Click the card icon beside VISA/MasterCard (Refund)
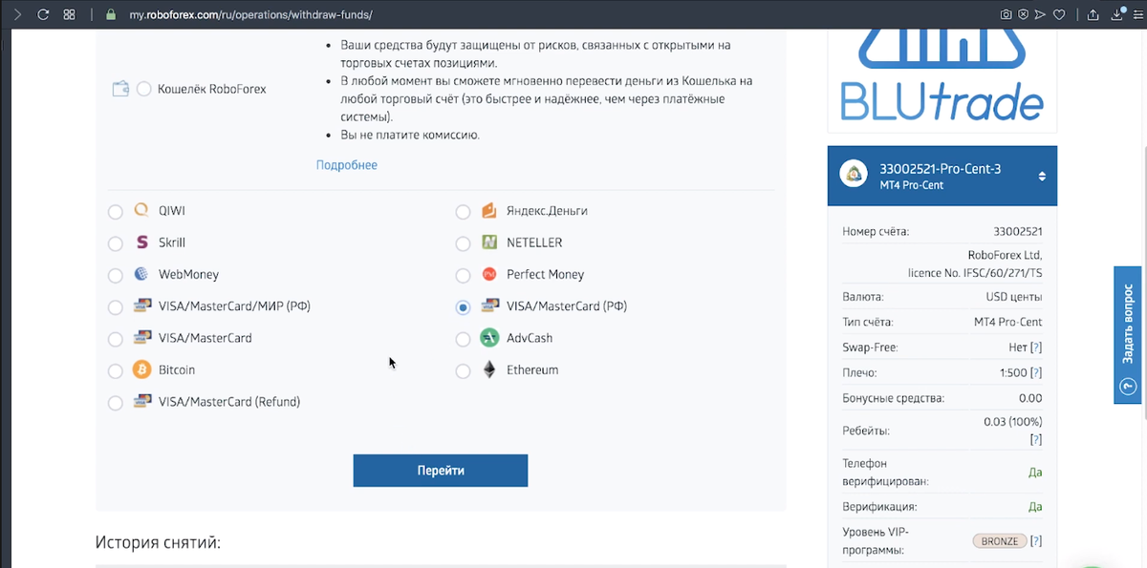1147x568 pixels. pyautogui.click(x=142, y=402)
